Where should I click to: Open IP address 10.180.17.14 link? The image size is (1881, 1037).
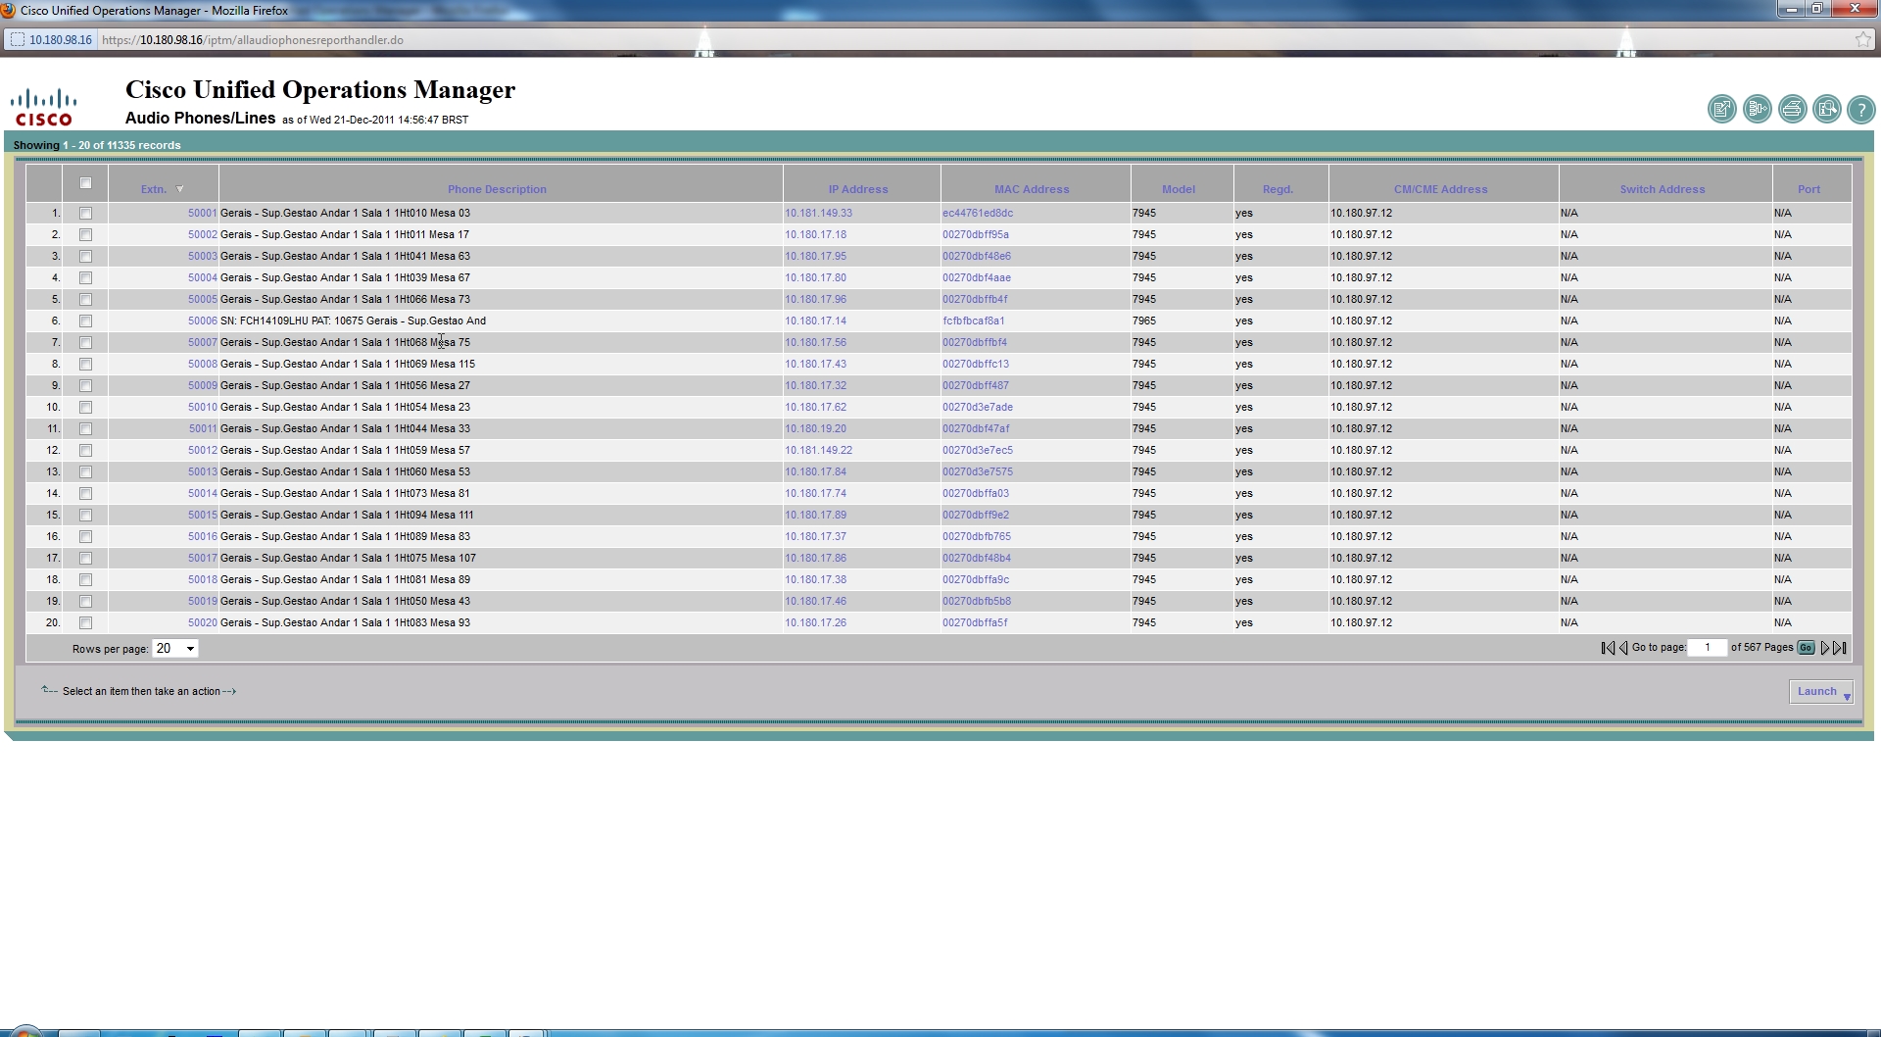tap(815, 321)
